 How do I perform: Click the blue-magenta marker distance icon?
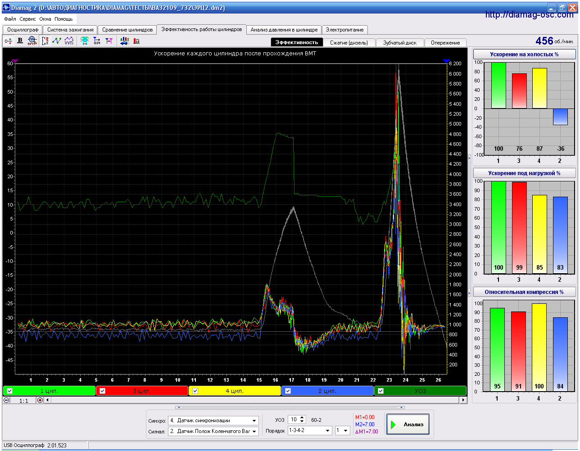109,41
